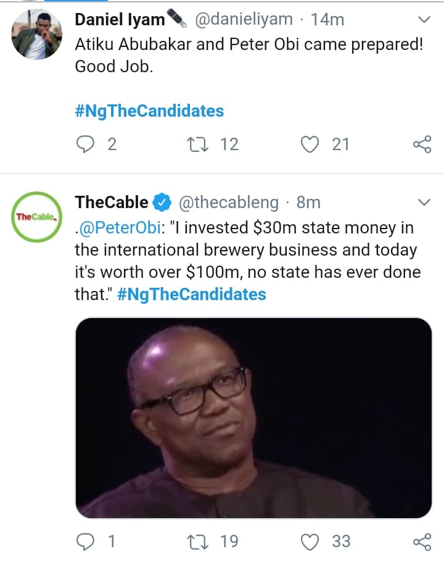
Task: View the @thecableng handle profile
Action: point(229,203)
